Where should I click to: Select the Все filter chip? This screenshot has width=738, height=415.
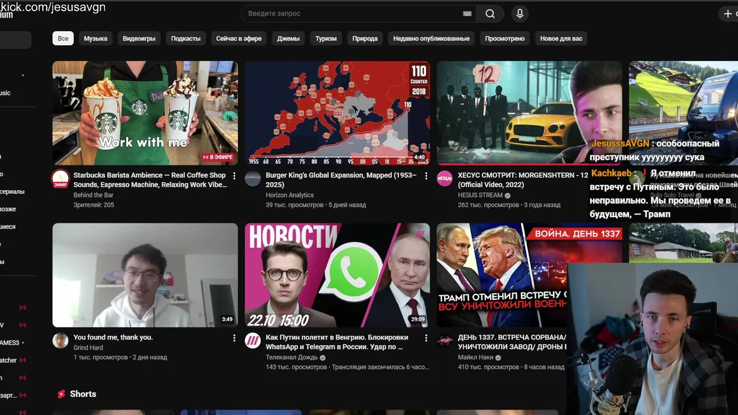coord(63,39)
